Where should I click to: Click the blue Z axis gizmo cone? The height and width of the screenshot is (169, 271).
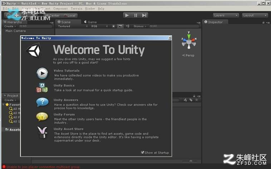tap(184, 40)
